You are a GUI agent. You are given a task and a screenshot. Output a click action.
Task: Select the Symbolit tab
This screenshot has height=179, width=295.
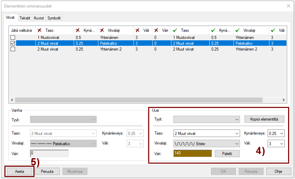[54, 18]
